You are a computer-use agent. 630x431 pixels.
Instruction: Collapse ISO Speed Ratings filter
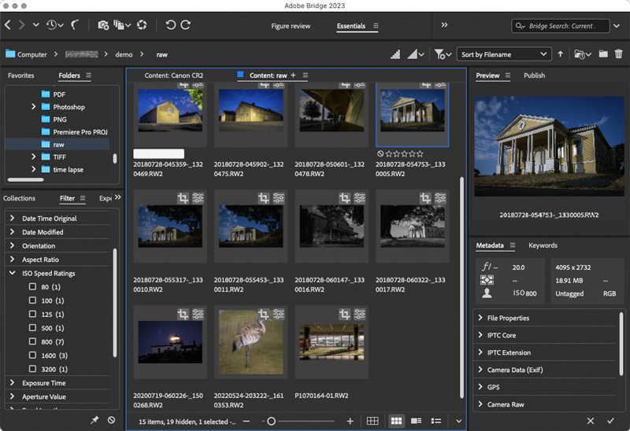pos(12,273)
